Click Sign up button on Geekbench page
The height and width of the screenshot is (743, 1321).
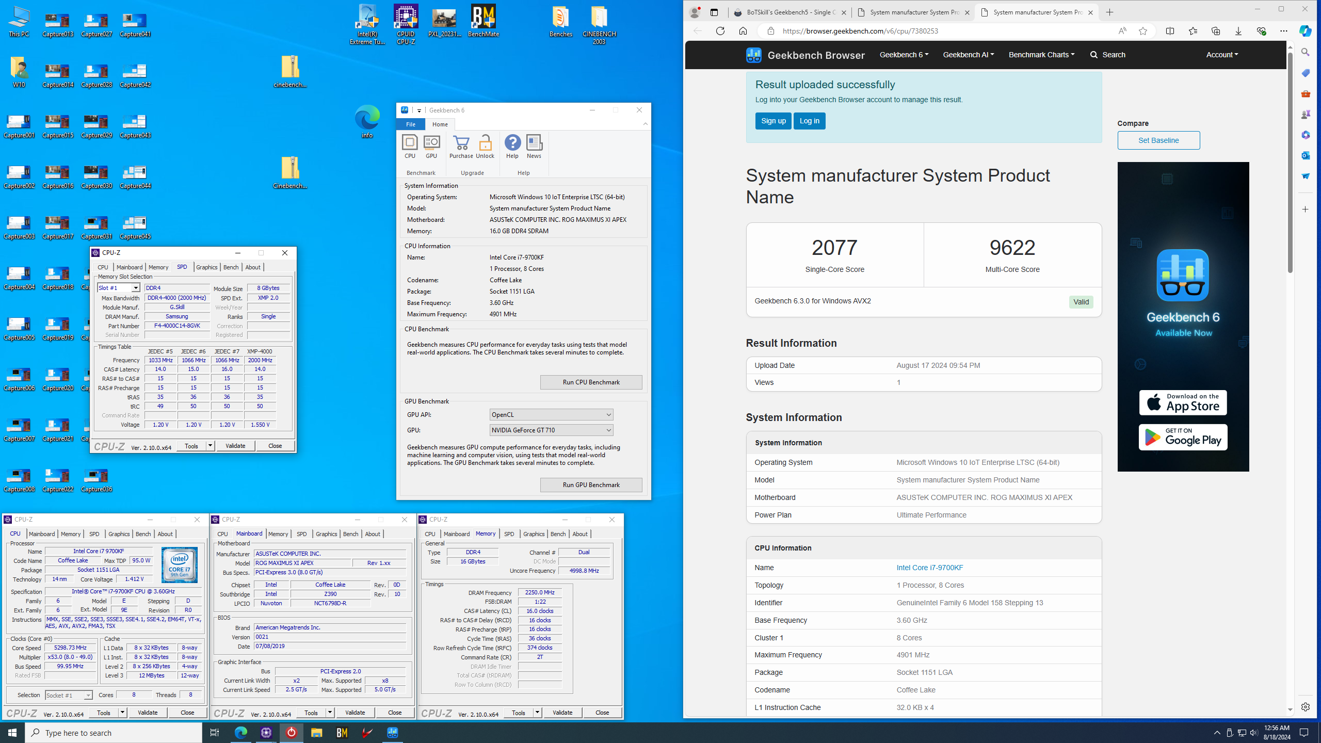tap(773, 121)
